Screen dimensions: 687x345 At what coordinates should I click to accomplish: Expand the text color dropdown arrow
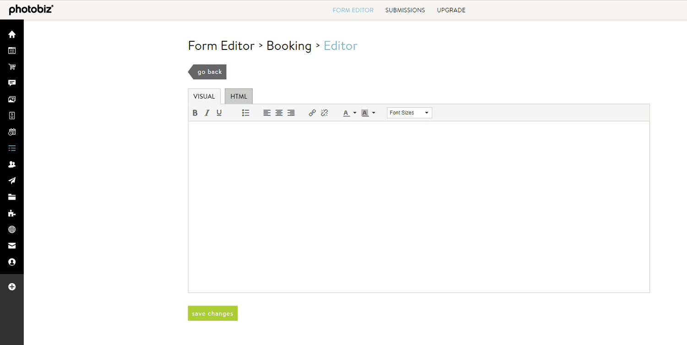click(x=354, y=112)
